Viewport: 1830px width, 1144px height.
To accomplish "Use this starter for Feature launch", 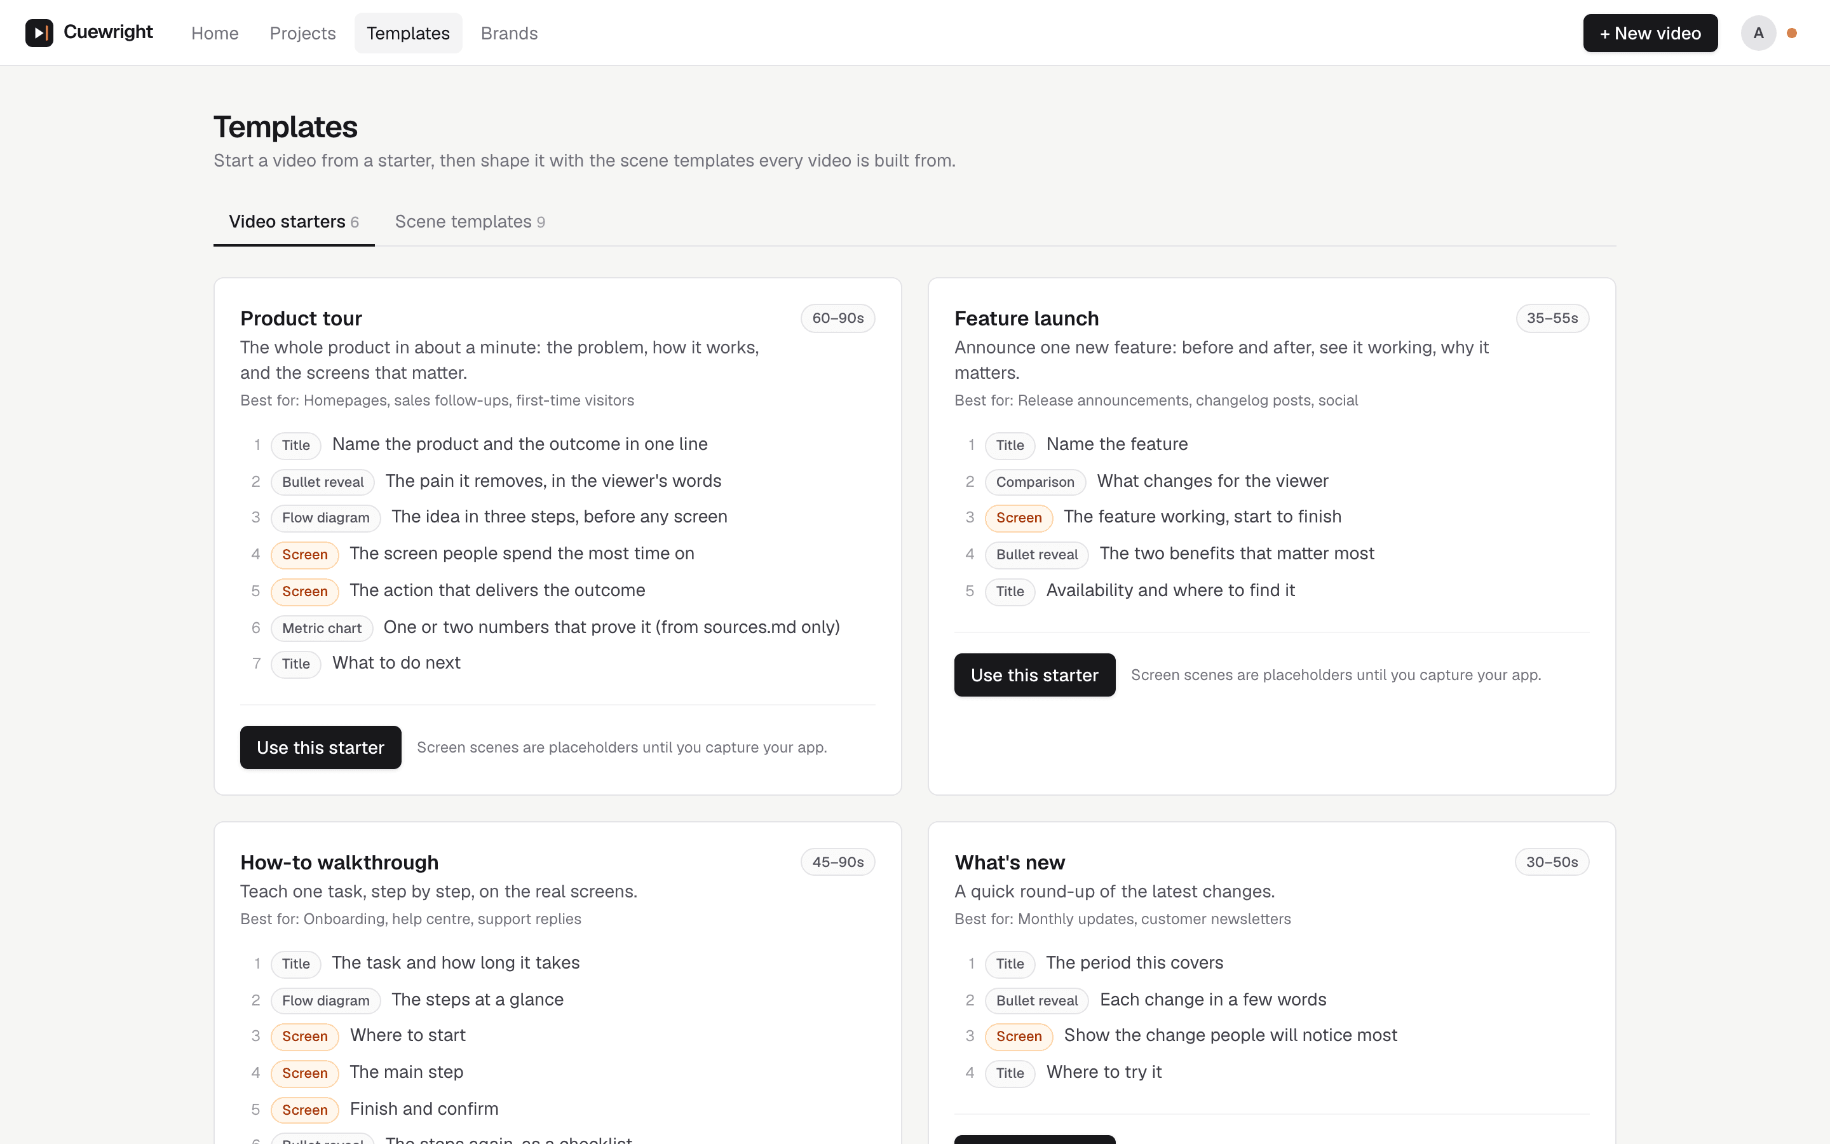I will click(x=1034, y=674).
